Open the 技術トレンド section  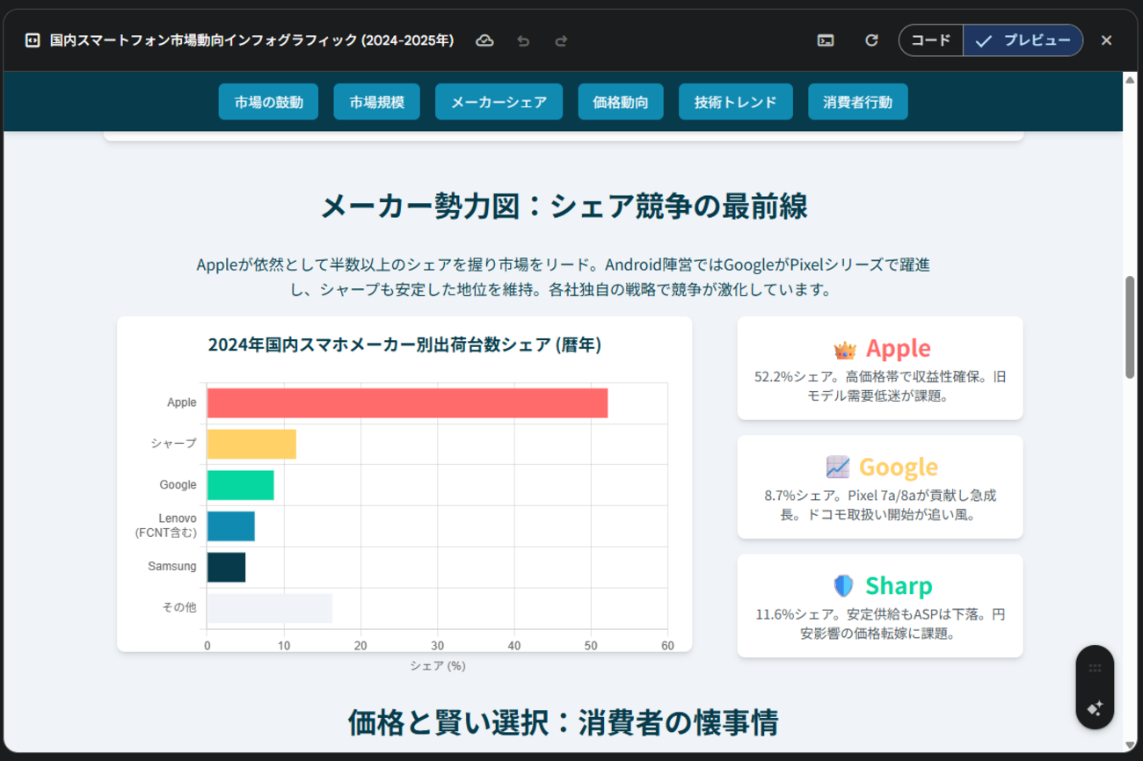tap(735, 102)
